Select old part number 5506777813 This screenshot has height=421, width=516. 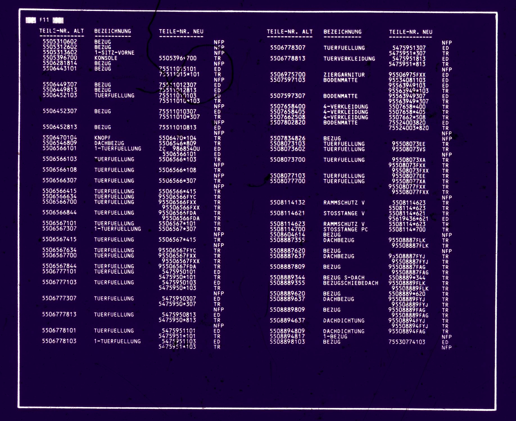click(59, 314)
